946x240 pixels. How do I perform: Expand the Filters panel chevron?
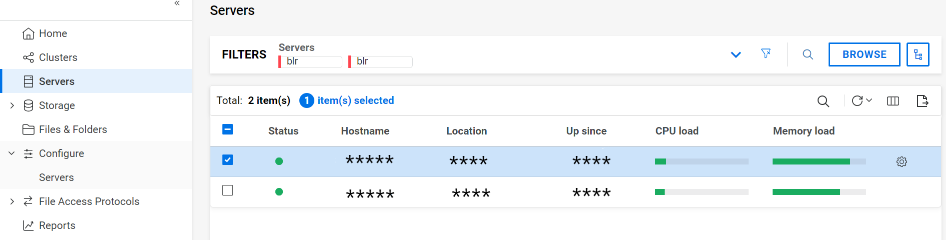click(x=736, y=54)
